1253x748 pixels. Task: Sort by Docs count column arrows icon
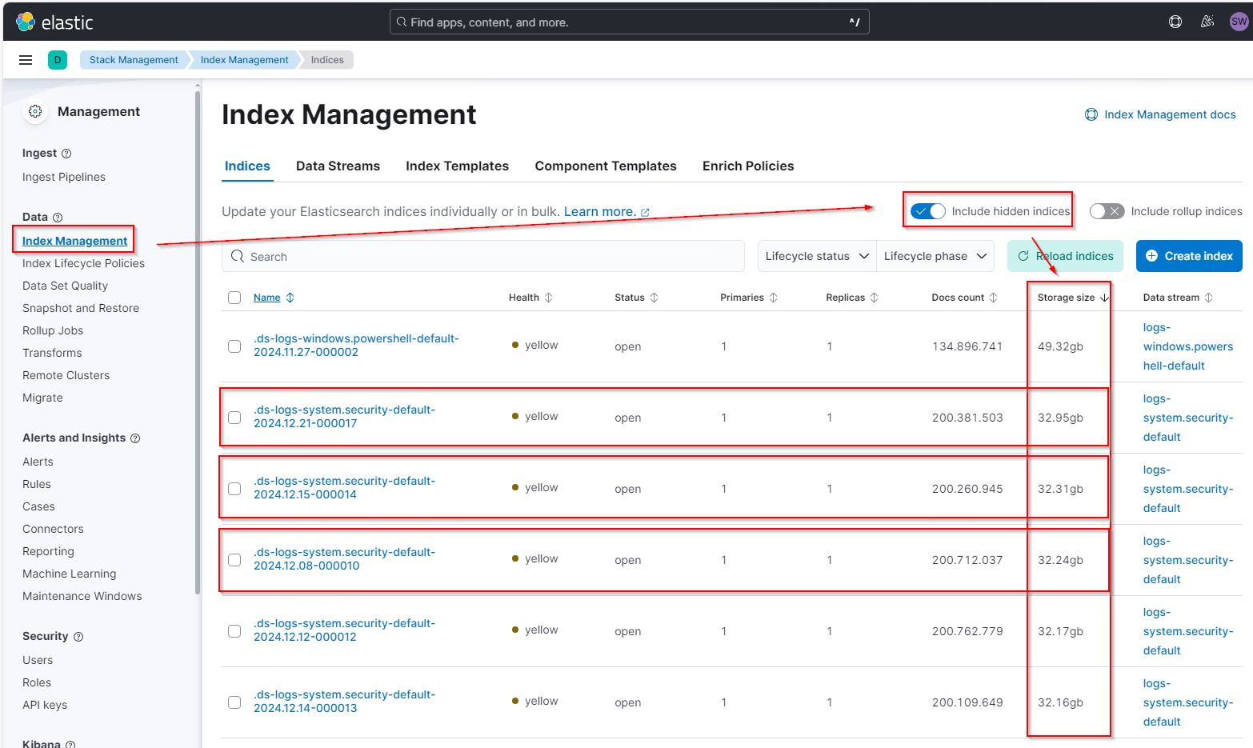click(x=993, y=298)
